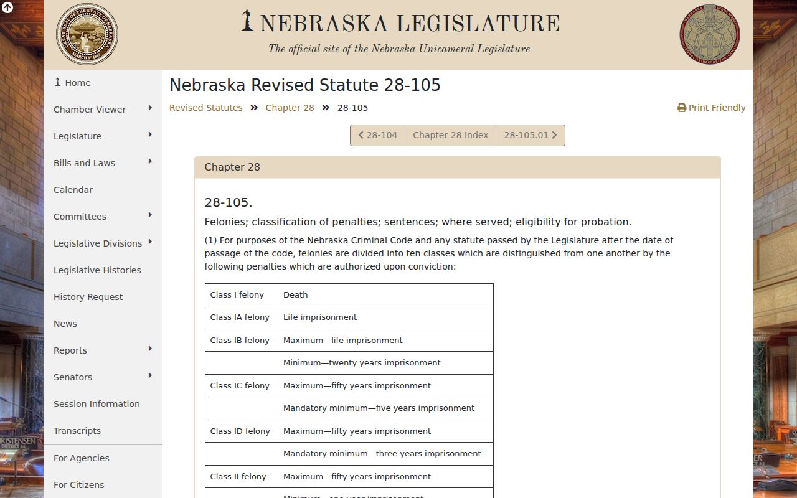Expand the Legislative Divisions submenu arrow
Image resolution: width=797 pixels, height=498 pixels.
(150, 242)
